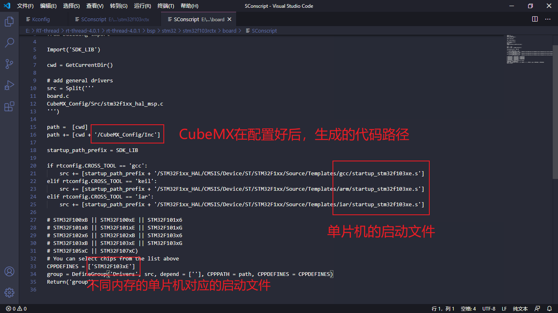Click the startup_path_prefix = SDK_LIB line
Screen dimensions: 558x313
tap(92, 150)
